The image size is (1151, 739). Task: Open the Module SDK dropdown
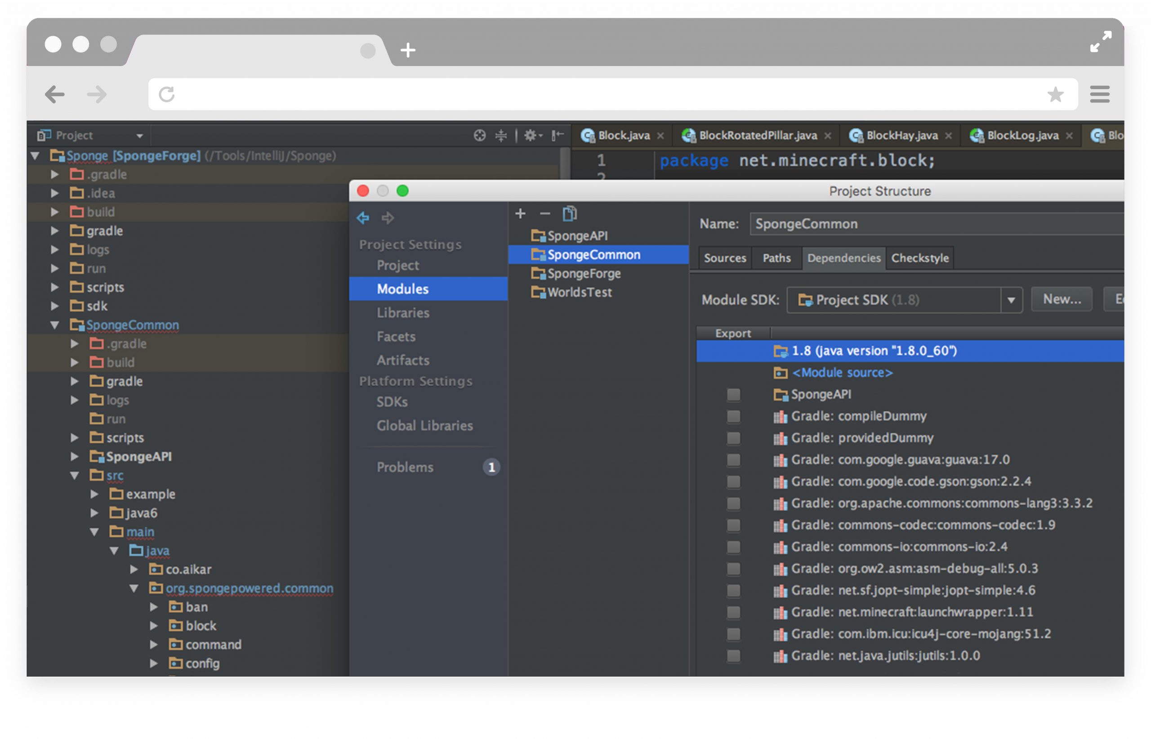tap(1011, 300)
